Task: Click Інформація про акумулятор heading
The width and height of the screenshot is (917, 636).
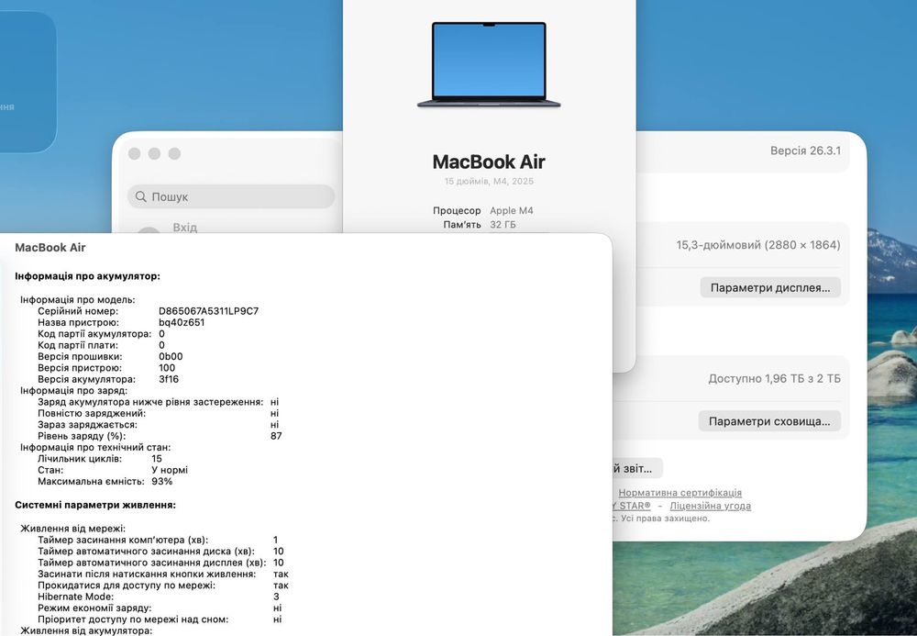Action: (87, 276)
